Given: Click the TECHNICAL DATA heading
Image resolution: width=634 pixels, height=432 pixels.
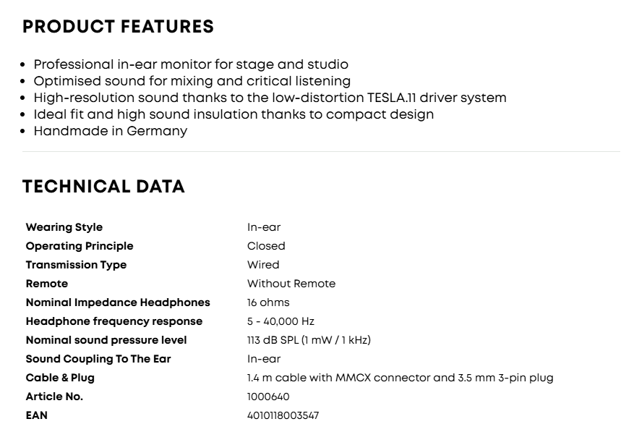Looking at the screenshot, I should click(103, 187).
